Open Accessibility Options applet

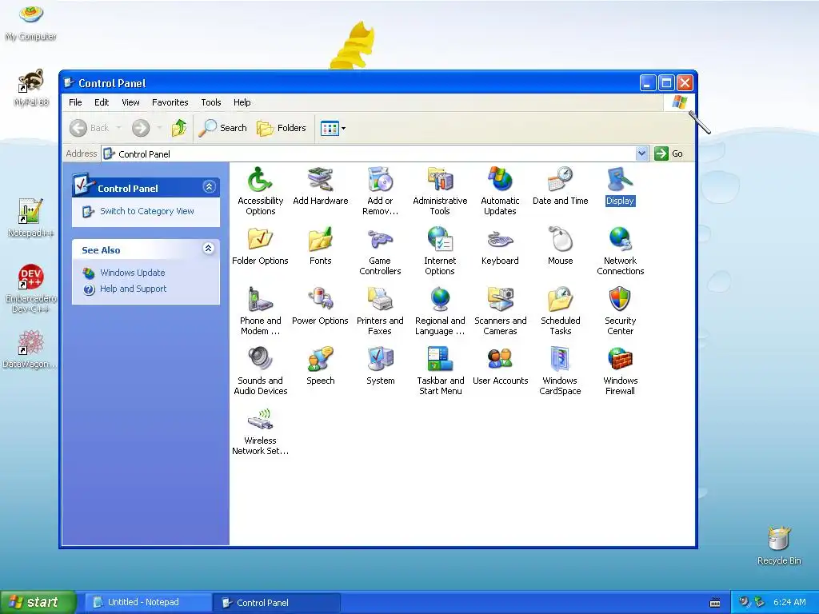point(260,180)
